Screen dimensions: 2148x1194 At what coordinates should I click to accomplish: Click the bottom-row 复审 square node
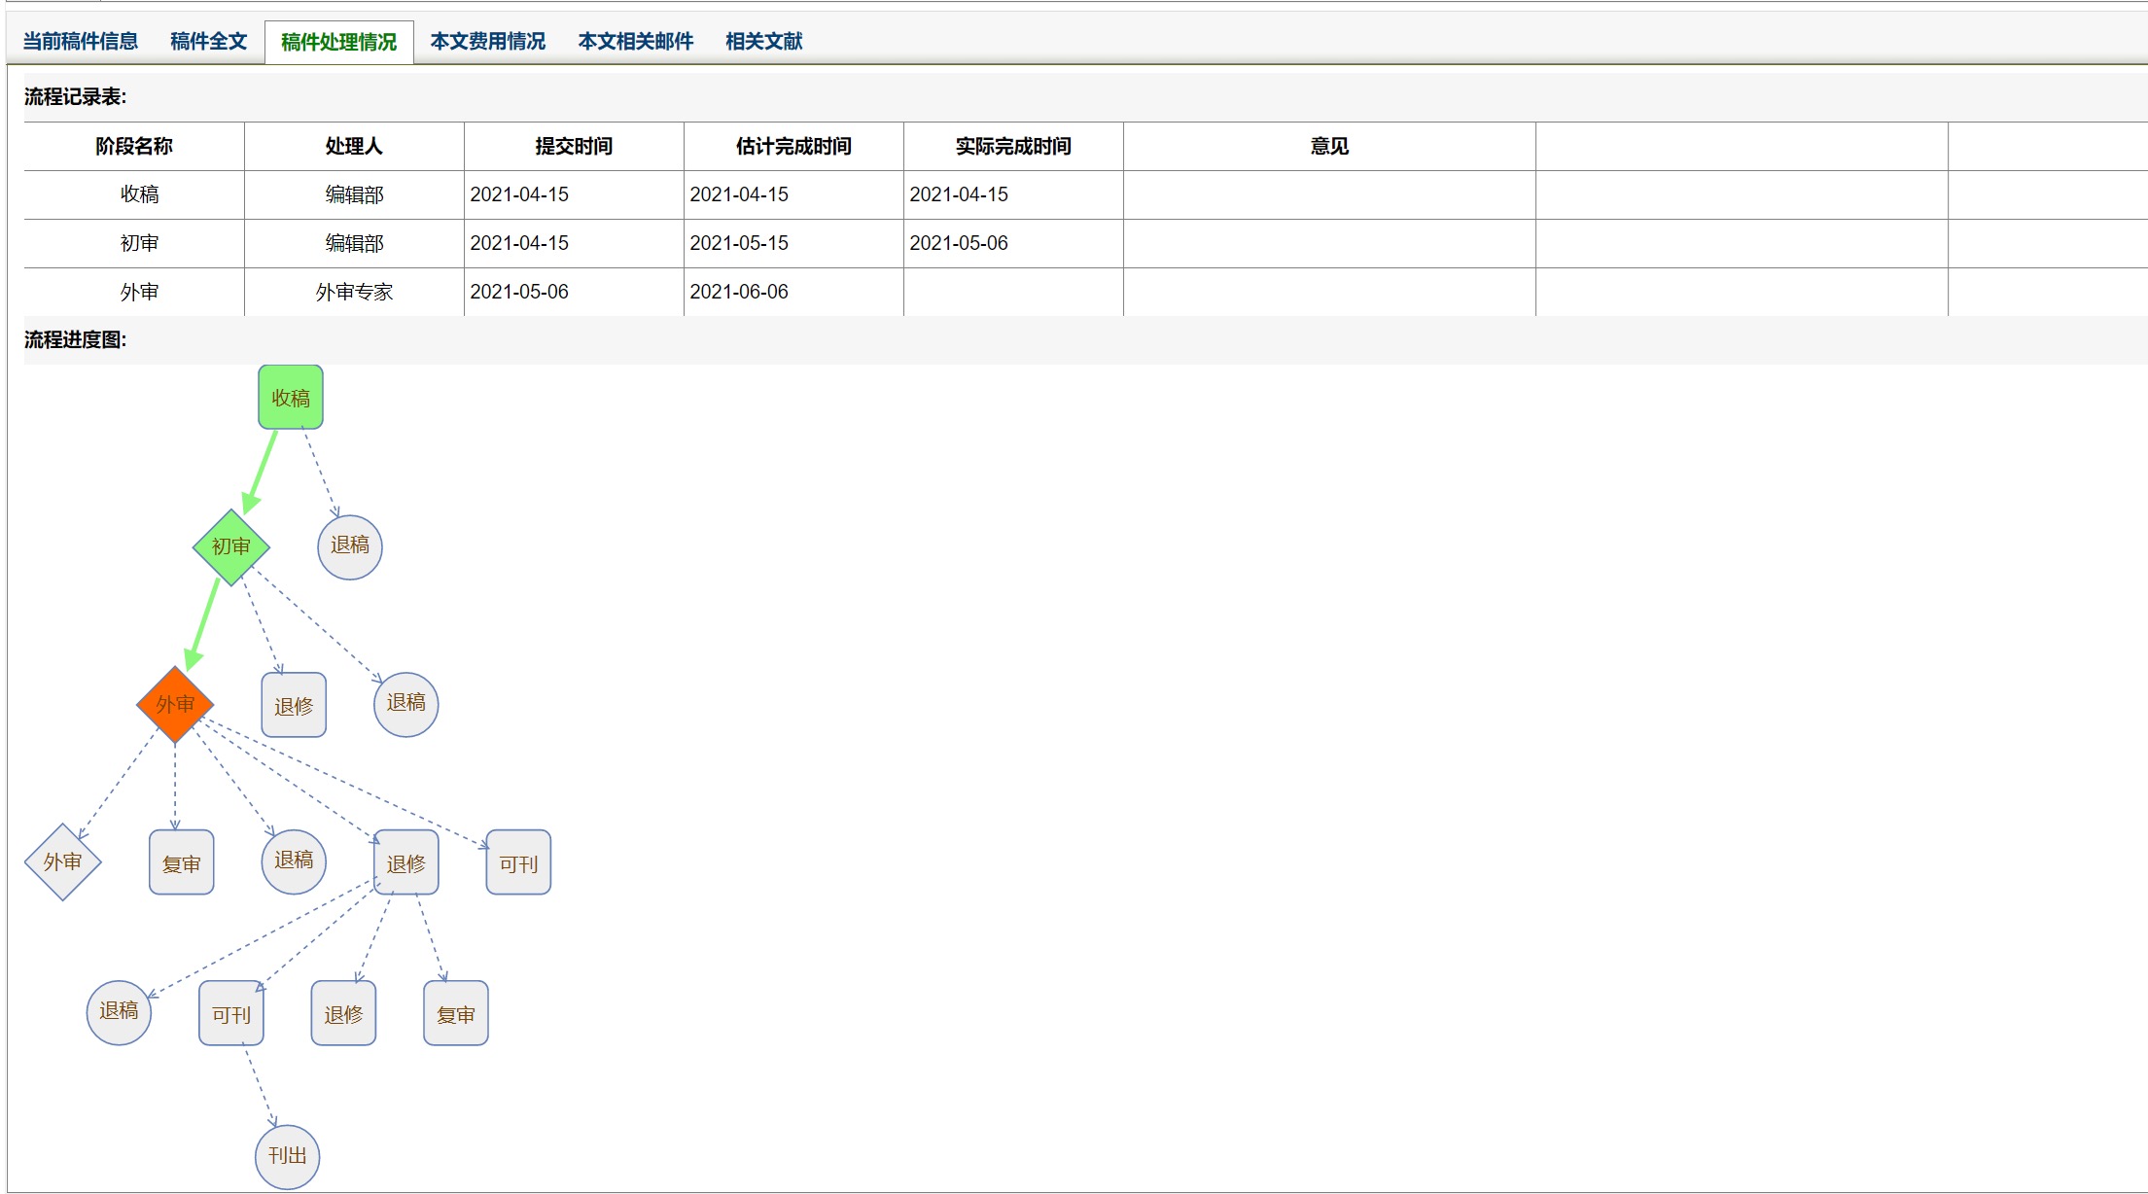(x=456, y=1013)
